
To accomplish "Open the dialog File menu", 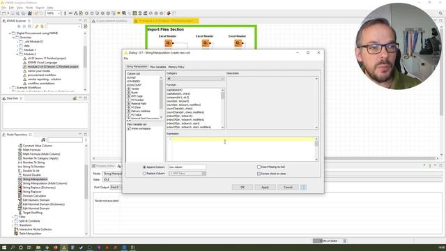I will pos(126,59).
